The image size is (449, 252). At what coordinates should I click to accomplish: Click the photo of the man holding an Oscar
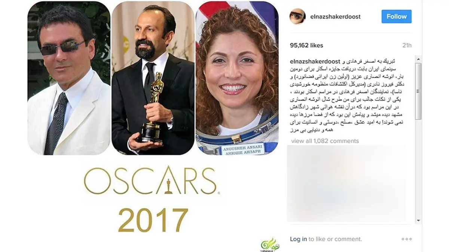point(153,78)
